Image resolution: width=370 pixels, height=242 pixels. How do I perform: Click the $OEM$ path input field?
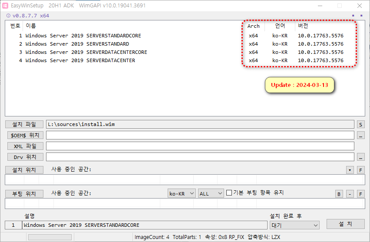[x=200, y=135]
